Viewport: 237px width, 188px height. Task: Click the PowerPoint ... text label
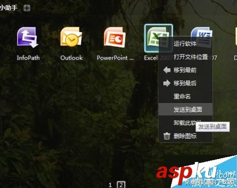tap(115, 58)
